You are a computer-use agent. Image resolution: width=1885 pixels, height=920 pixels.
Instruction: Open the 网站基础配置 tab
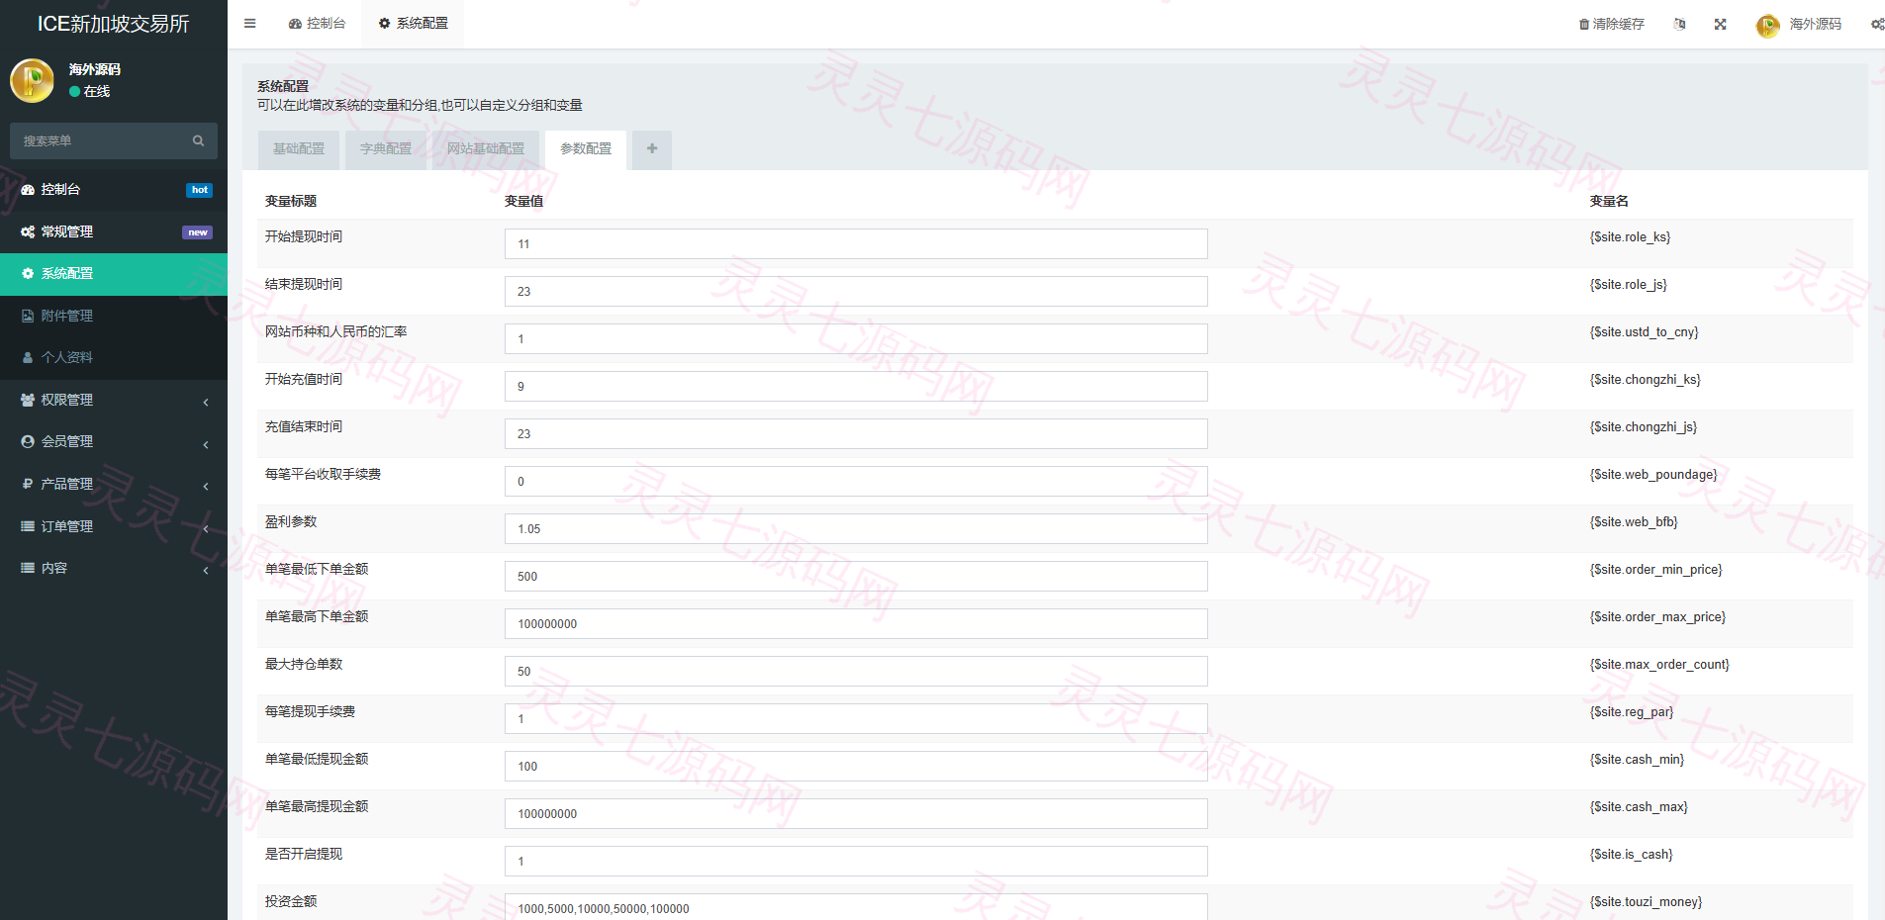coord(486,149)
